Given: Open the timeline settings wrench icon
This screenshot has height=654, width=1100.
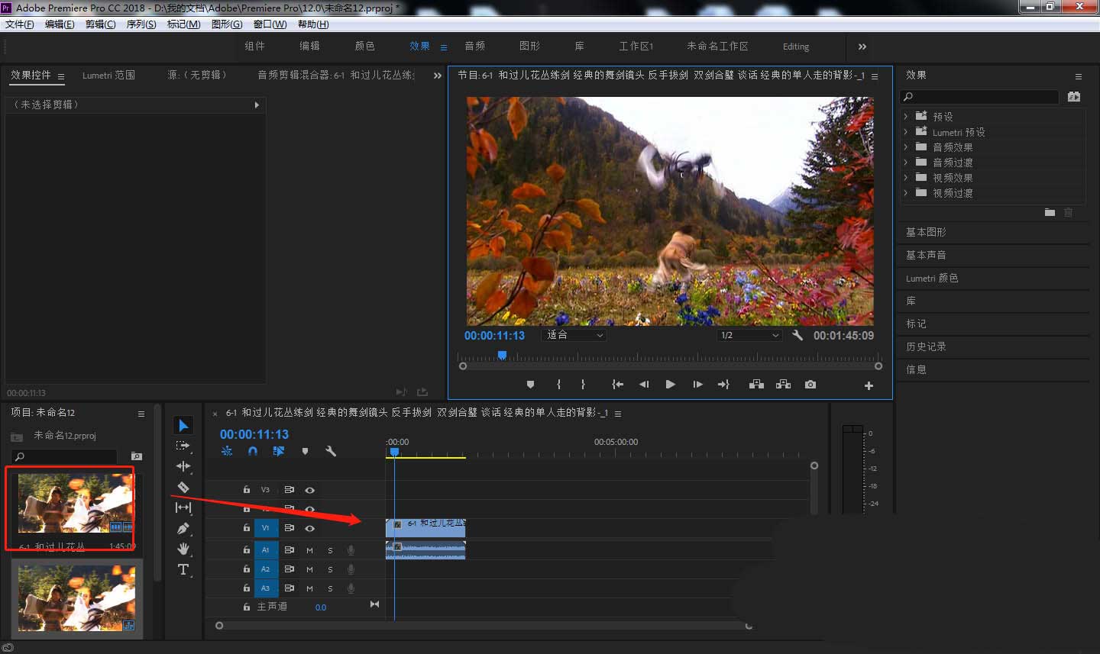Looking at the screenshot, I should point(331,451).
